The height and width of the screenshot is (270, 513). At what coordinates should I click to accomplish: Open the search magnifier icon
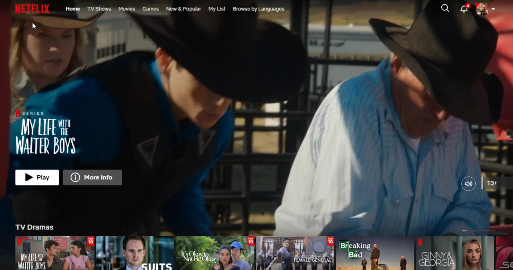click(x=445, y=8)
